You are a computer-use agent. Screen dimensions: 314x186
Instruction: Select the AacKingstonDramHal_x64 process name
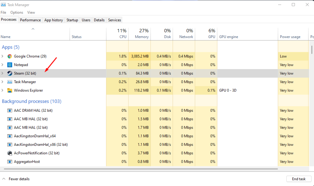click(35, 136)
